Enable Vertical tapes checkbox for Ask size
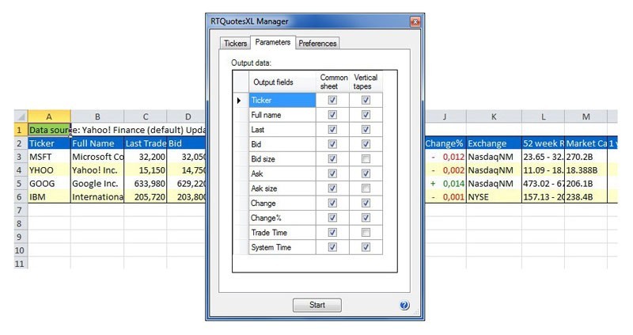 tap(366, 188)
